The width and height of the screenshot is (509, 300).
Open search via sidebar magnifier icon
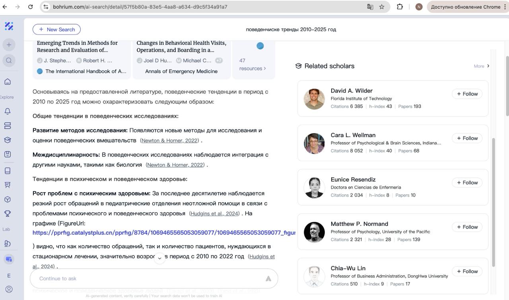(9, 60)
